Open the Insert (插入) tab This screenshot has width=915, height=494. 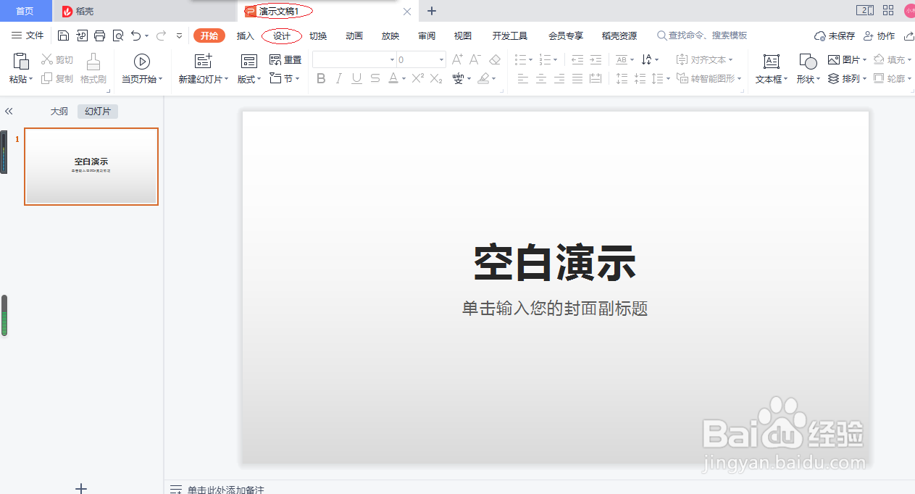coord(246,35)
